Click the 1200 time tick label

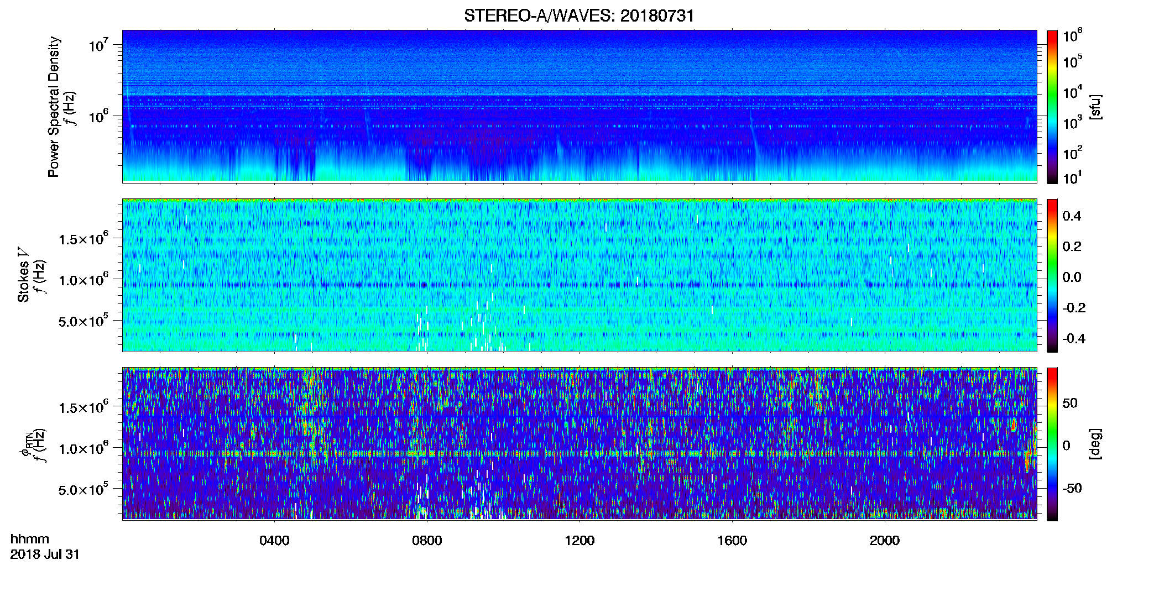point(579,541)
